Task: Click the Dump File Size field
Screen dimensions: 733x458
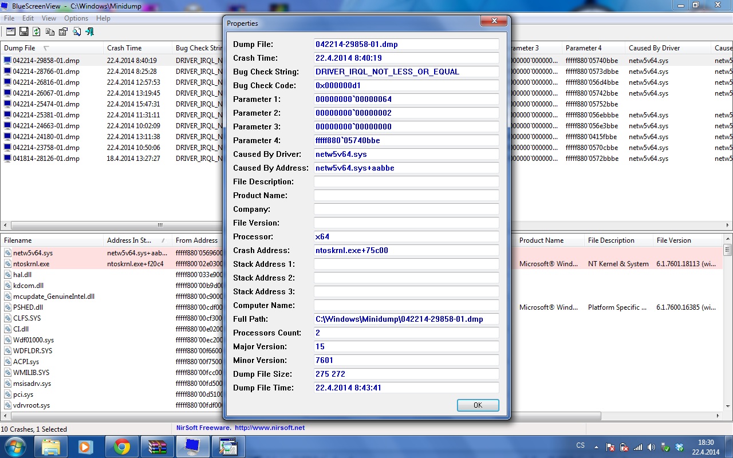Action: 407,374
